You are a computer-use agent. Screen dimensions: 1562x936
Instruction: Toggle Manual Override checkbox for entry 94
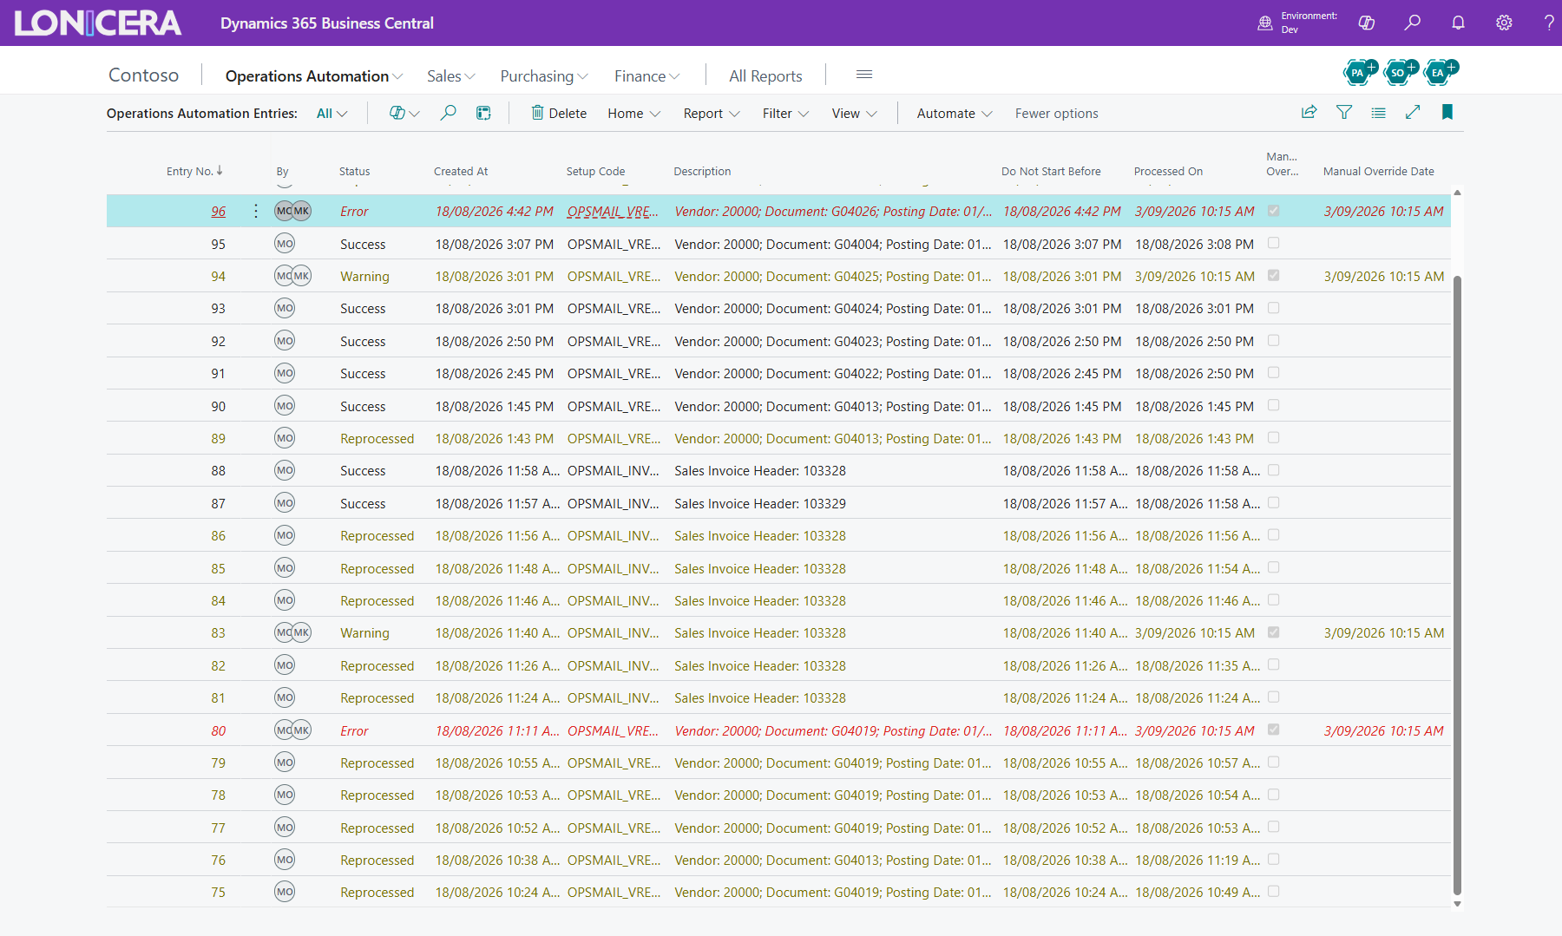[x=1273, y=276]
